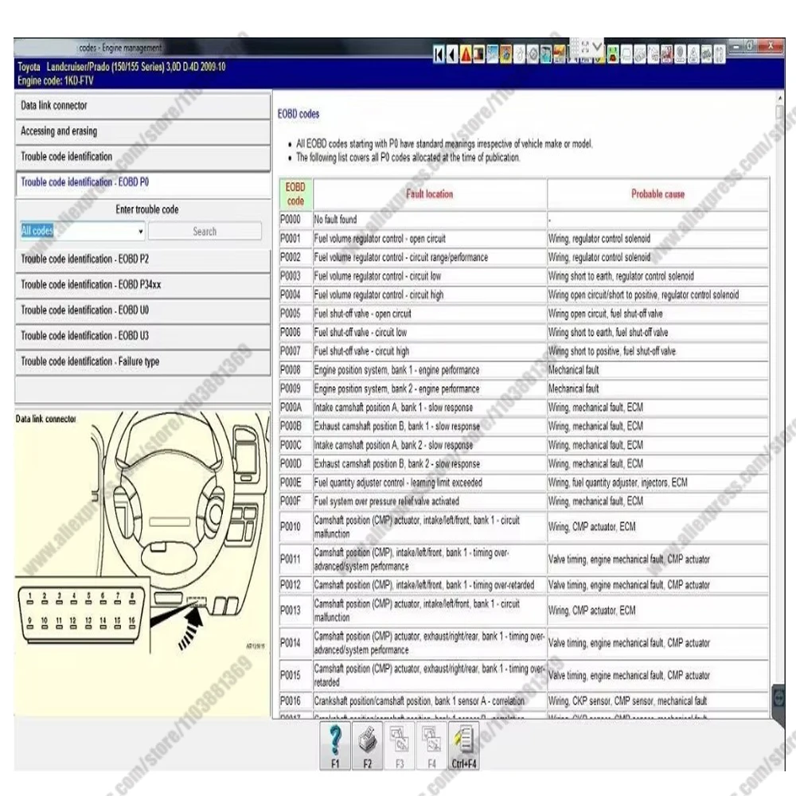This screenshot has height=796, width=796.
Task: Click the EOBD codes heading
Action: 298,114
